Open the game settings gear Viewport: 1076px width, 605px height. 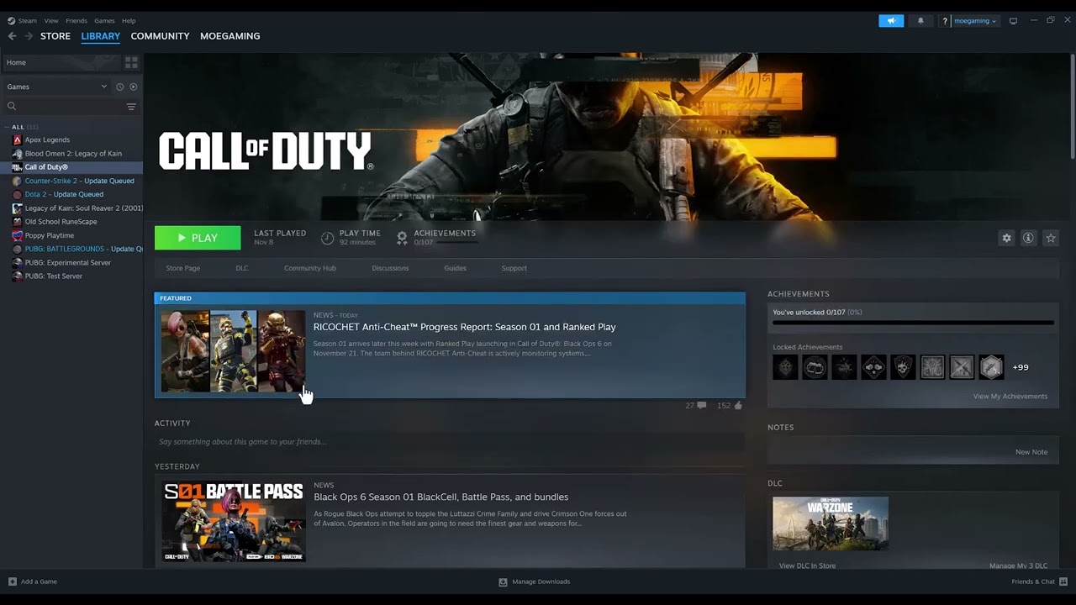(x=1006, y=238)
